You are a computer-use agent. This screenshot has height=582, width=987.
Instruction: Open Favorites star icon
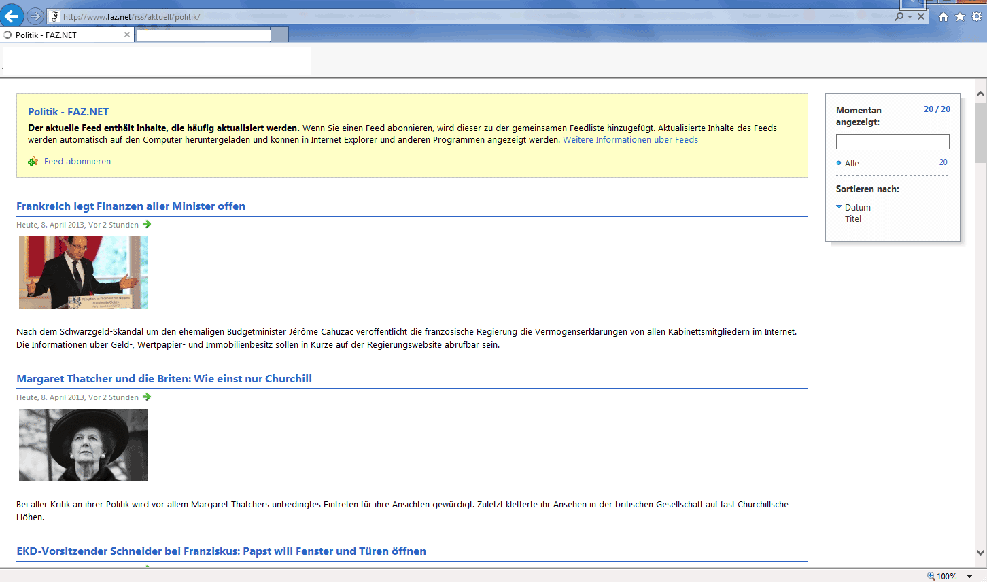[x=960, y=17]
